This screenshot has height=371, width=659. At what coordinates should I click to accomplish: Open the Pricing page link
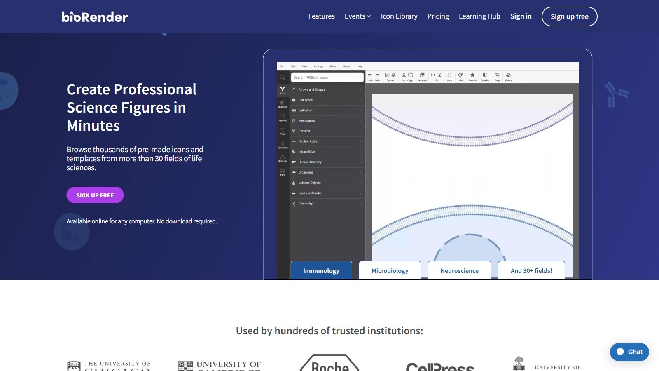pos(438,16)
